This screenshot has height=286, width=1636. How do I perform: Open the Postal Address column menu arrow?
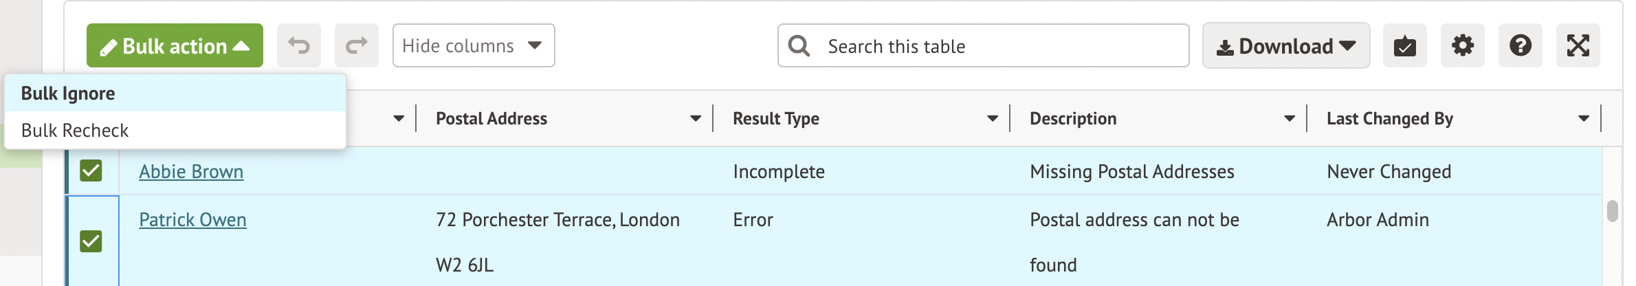pos(696,118)
